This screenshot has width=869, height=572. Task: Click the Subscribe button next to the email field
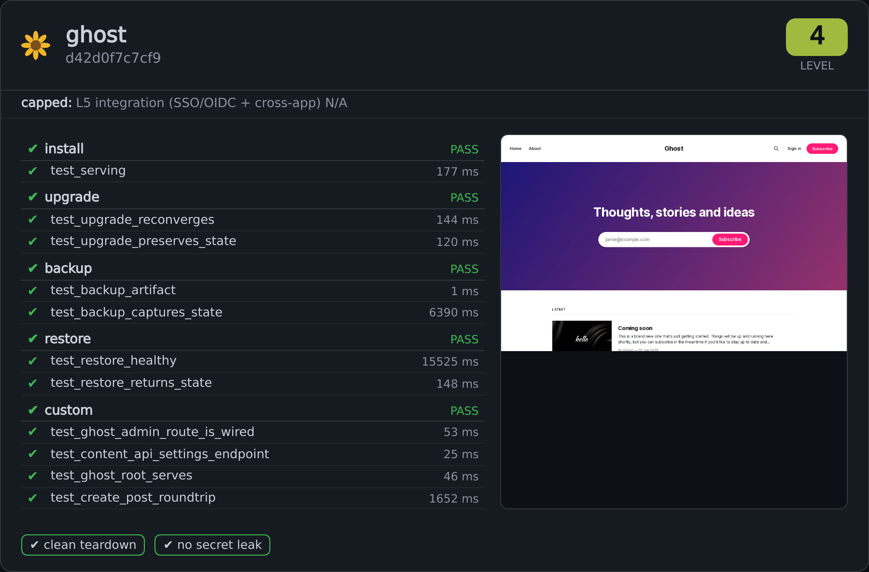tap(730, 239)
